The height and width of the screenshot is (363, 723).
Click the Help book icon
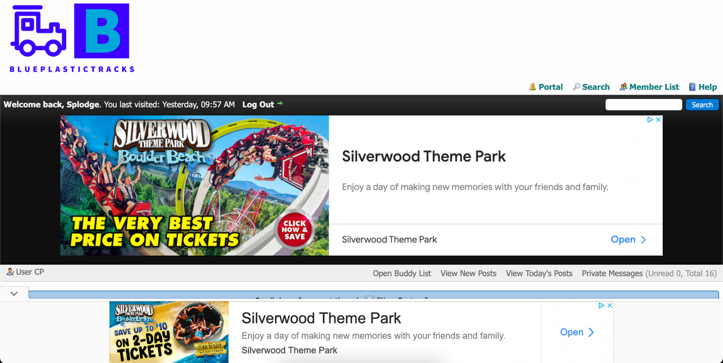pyautogui.click(x=692, y=87)
